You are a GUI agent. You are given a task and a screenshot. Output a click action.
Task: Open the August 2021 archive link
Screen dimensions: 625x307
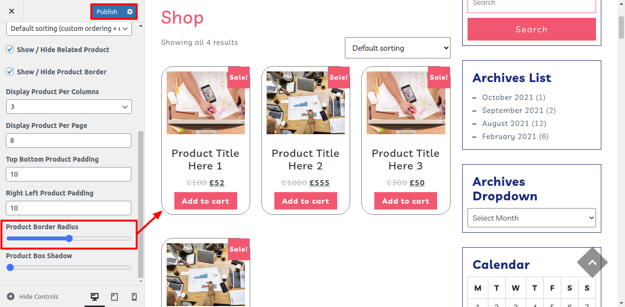coord(506,123)
